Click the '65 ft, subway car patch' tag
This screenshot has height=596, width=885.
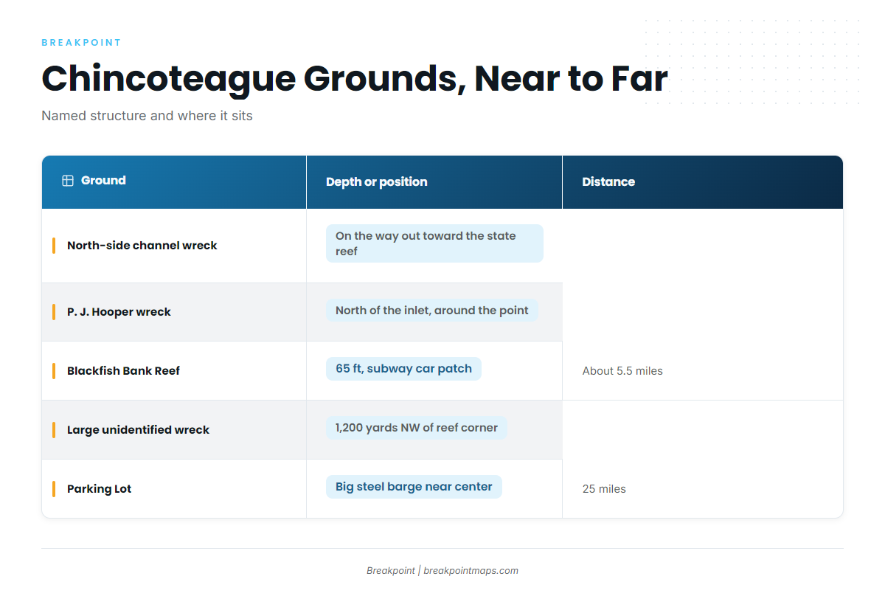coord(403,369)
